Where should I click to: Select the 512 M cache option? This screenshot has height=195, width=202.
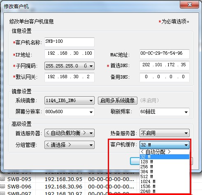(165, 176)
